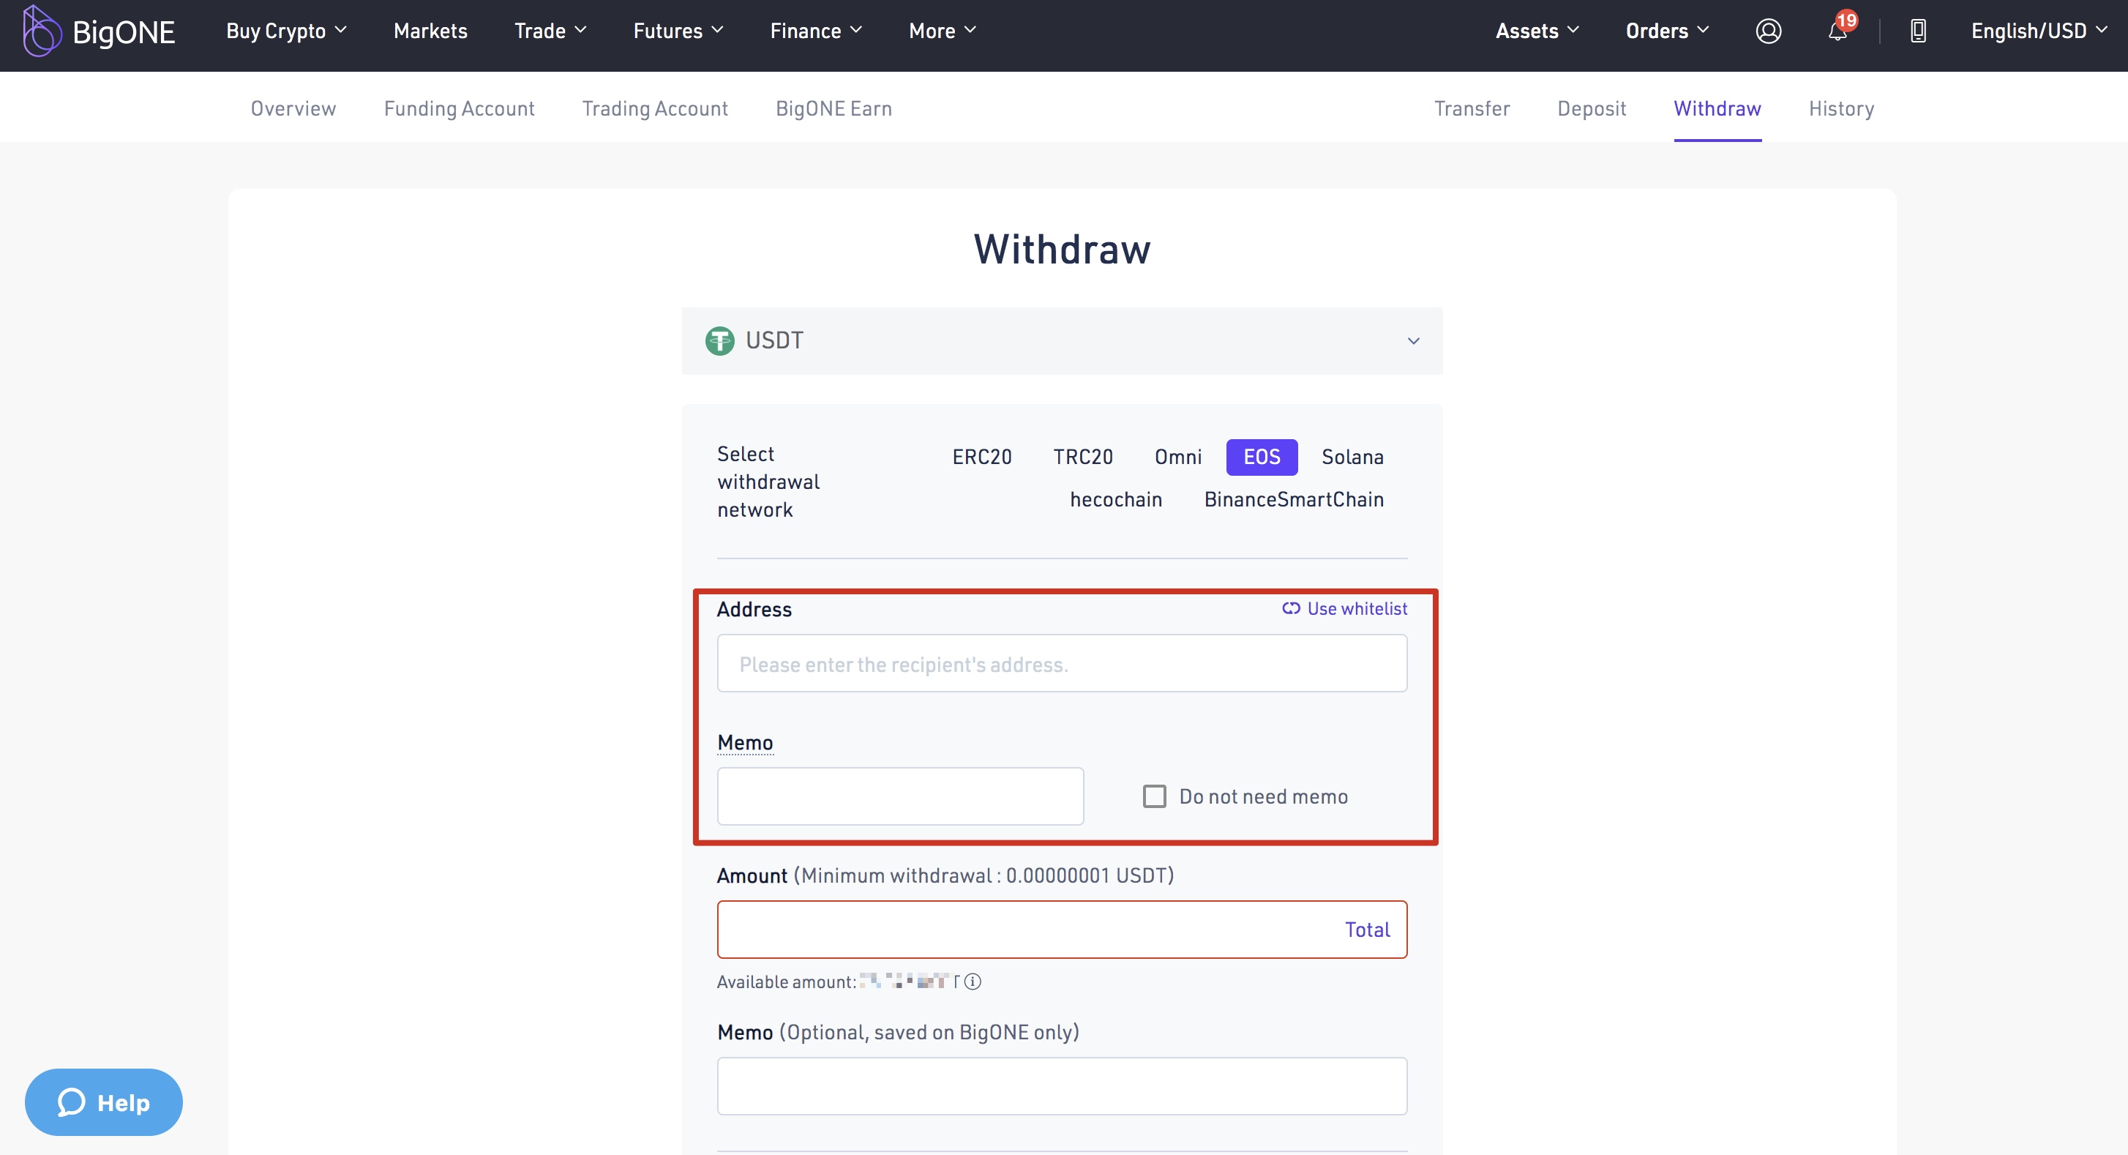Open the Help chat bubble
Viewport: 2128px width, 1155px height.
pyautogui.click(x=104, y=1102)
